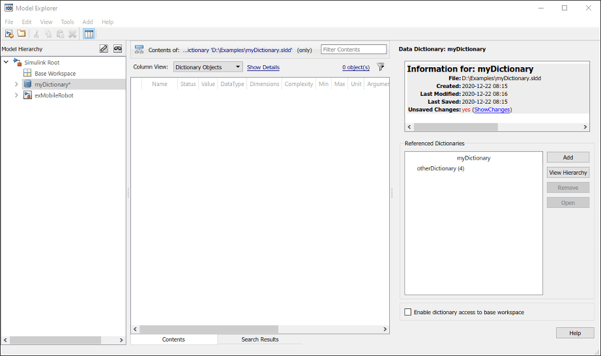Open the File menu
Image resolution: width=601 pixels, height=356 pixels.
pyautogui.click(x=9, y=22)
